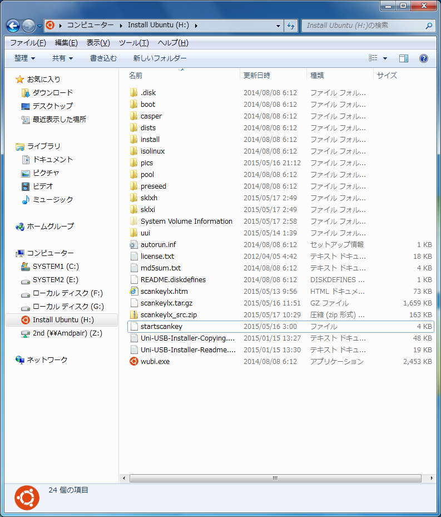The image size is (441, 517).
Task: Click 新しいフォルダー button
Action: click(x=160, y=58)
